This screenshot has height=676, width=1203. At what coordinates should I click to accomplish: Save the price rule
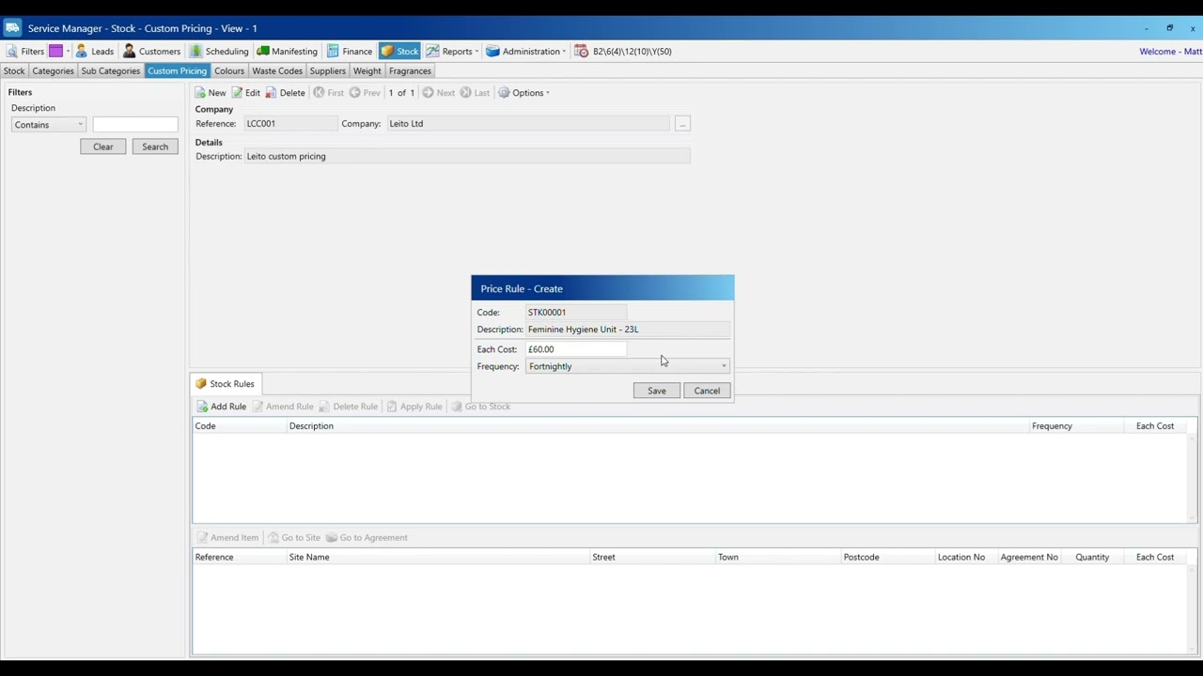[x=657, y=391]
